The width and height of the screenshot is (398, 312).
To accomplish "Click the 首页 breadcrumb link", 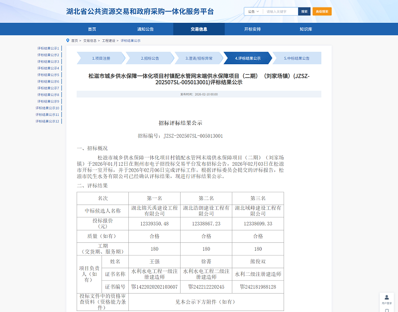I will (x=74, y=41).
